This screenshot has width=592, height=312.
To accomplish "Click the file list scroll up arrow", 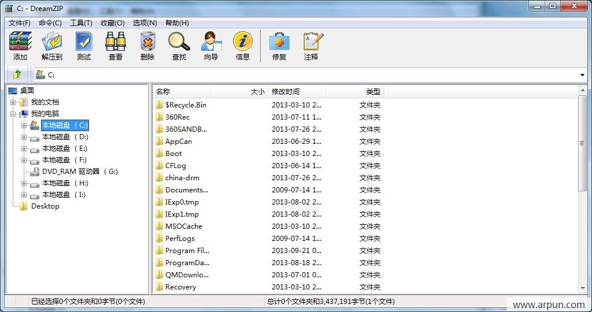I will 582,91.
